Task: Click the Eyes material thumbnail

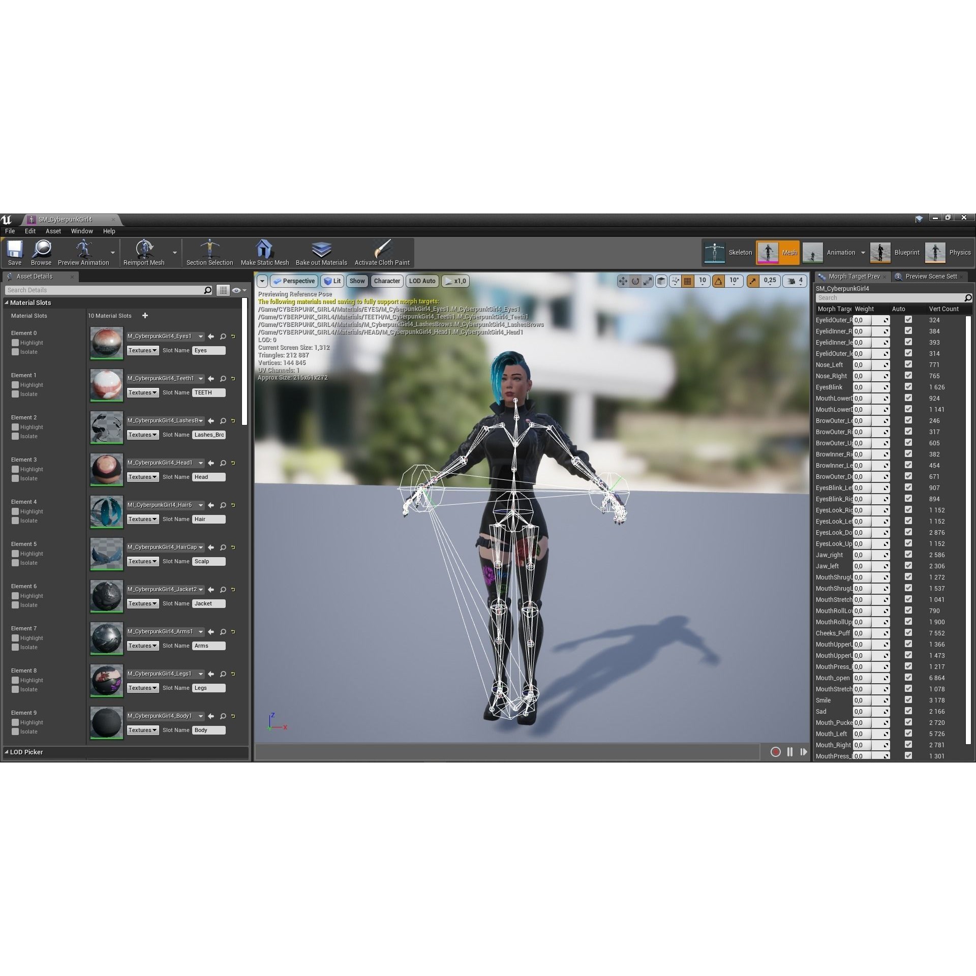Action: [x=106, y=343]
